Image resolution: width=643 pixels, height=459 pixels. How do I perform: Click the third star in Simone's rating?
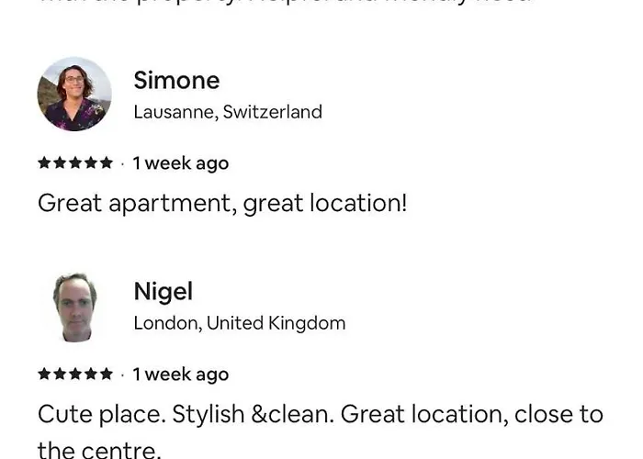pos(75,163)
